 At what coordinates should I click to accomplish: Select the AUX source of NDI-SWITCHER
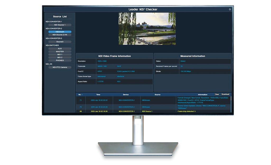click(x=60, y=48)
